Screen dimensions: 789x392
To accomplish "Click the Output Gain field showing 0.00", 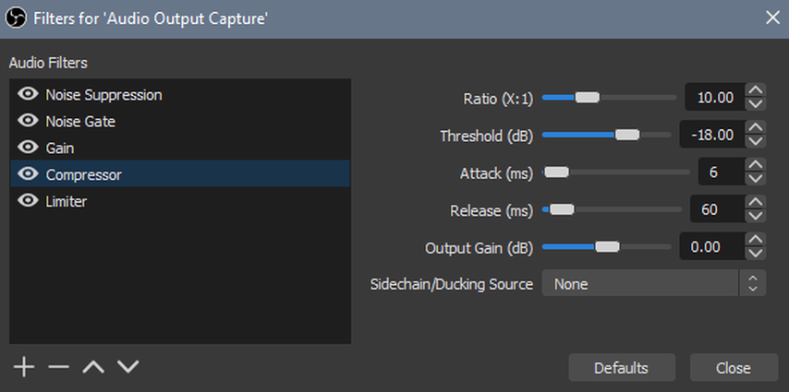I will point(712,245).
